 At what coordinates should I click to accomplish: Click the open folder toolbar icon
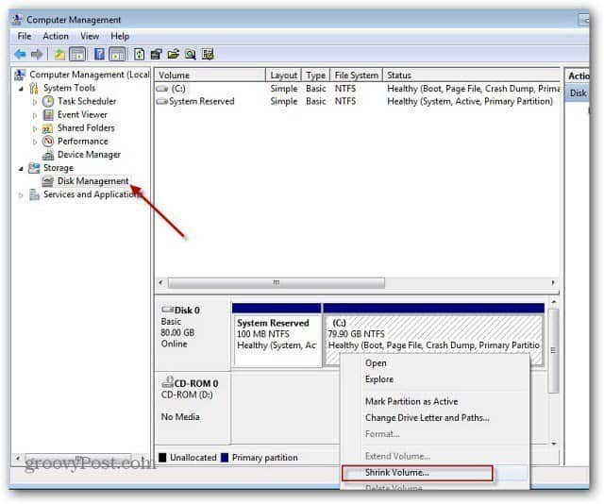click(x=174, y=55)
